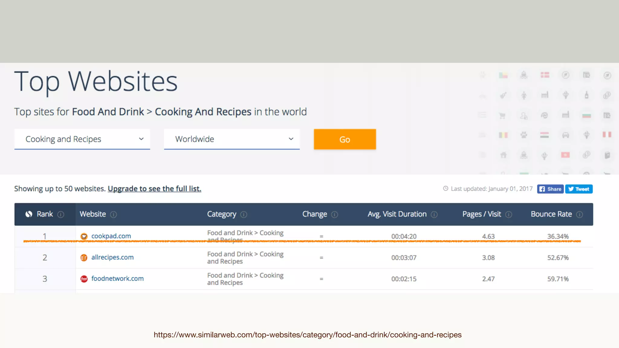Open the foodnetwork.com link
Image resolution: width=619 pixels, height=348 pixels.
pos(117,279)
